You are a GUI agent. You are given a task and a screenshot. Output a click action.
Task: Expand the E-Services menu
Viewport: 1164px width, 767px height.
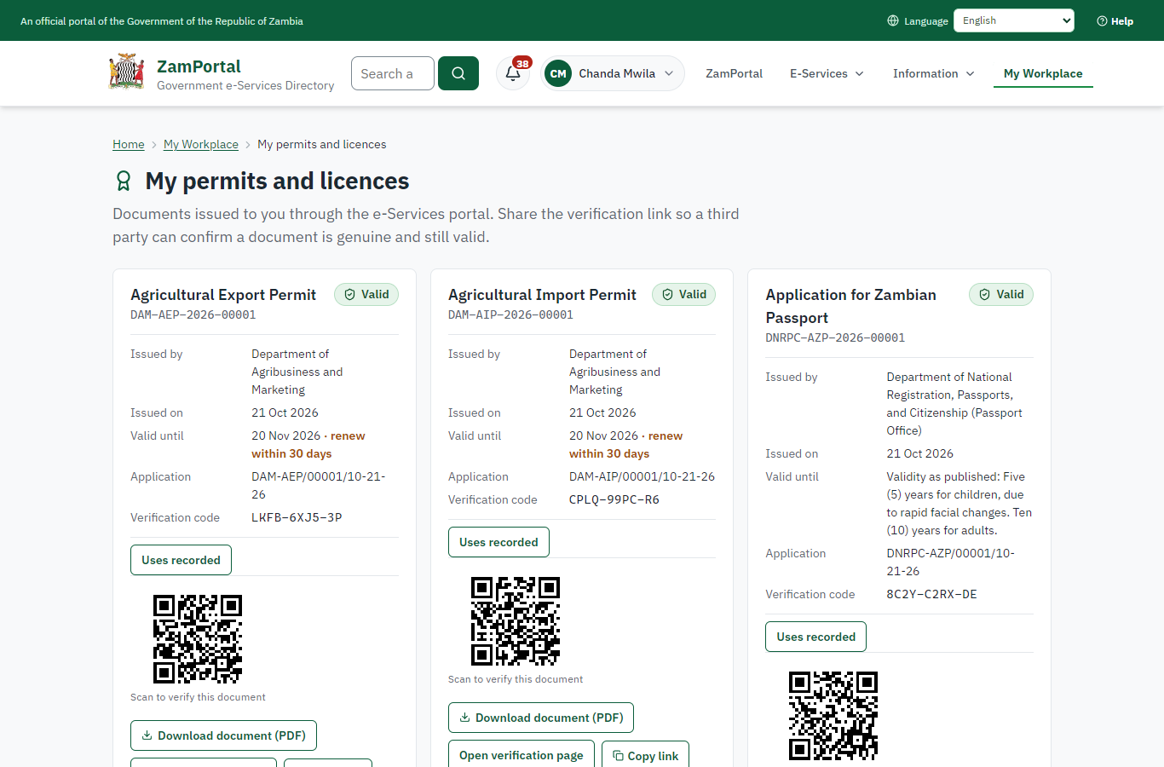coord(827,73)
